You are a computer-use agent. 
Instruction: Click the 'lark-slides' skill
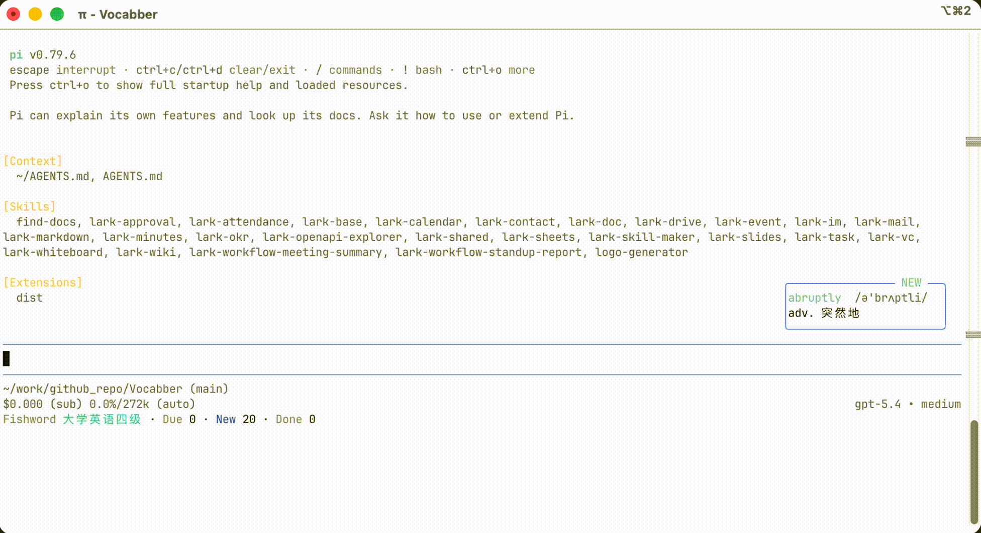click(745, 237)
